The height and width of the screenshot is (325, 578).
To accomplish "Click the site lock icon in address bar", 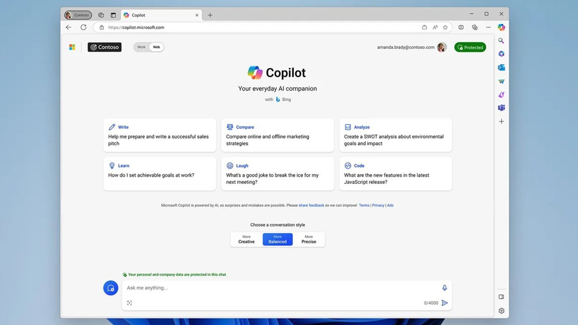I will pyautogui.click(x=101, y=27).
